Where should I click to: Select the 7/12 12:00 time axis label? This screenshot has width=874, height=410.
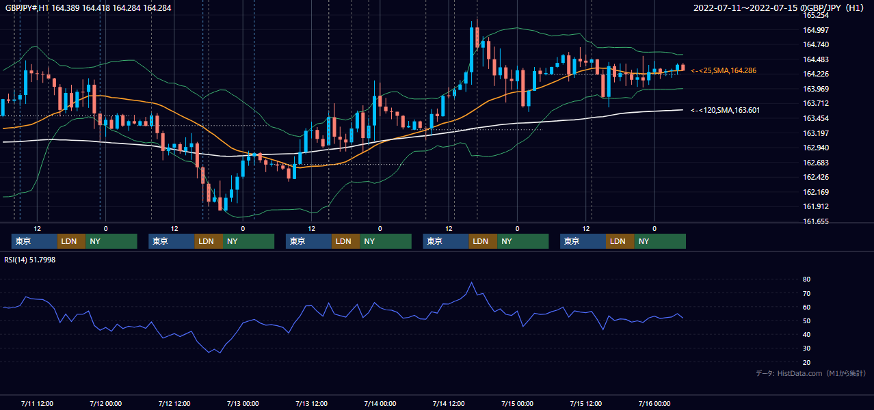[x=174, y=403]
